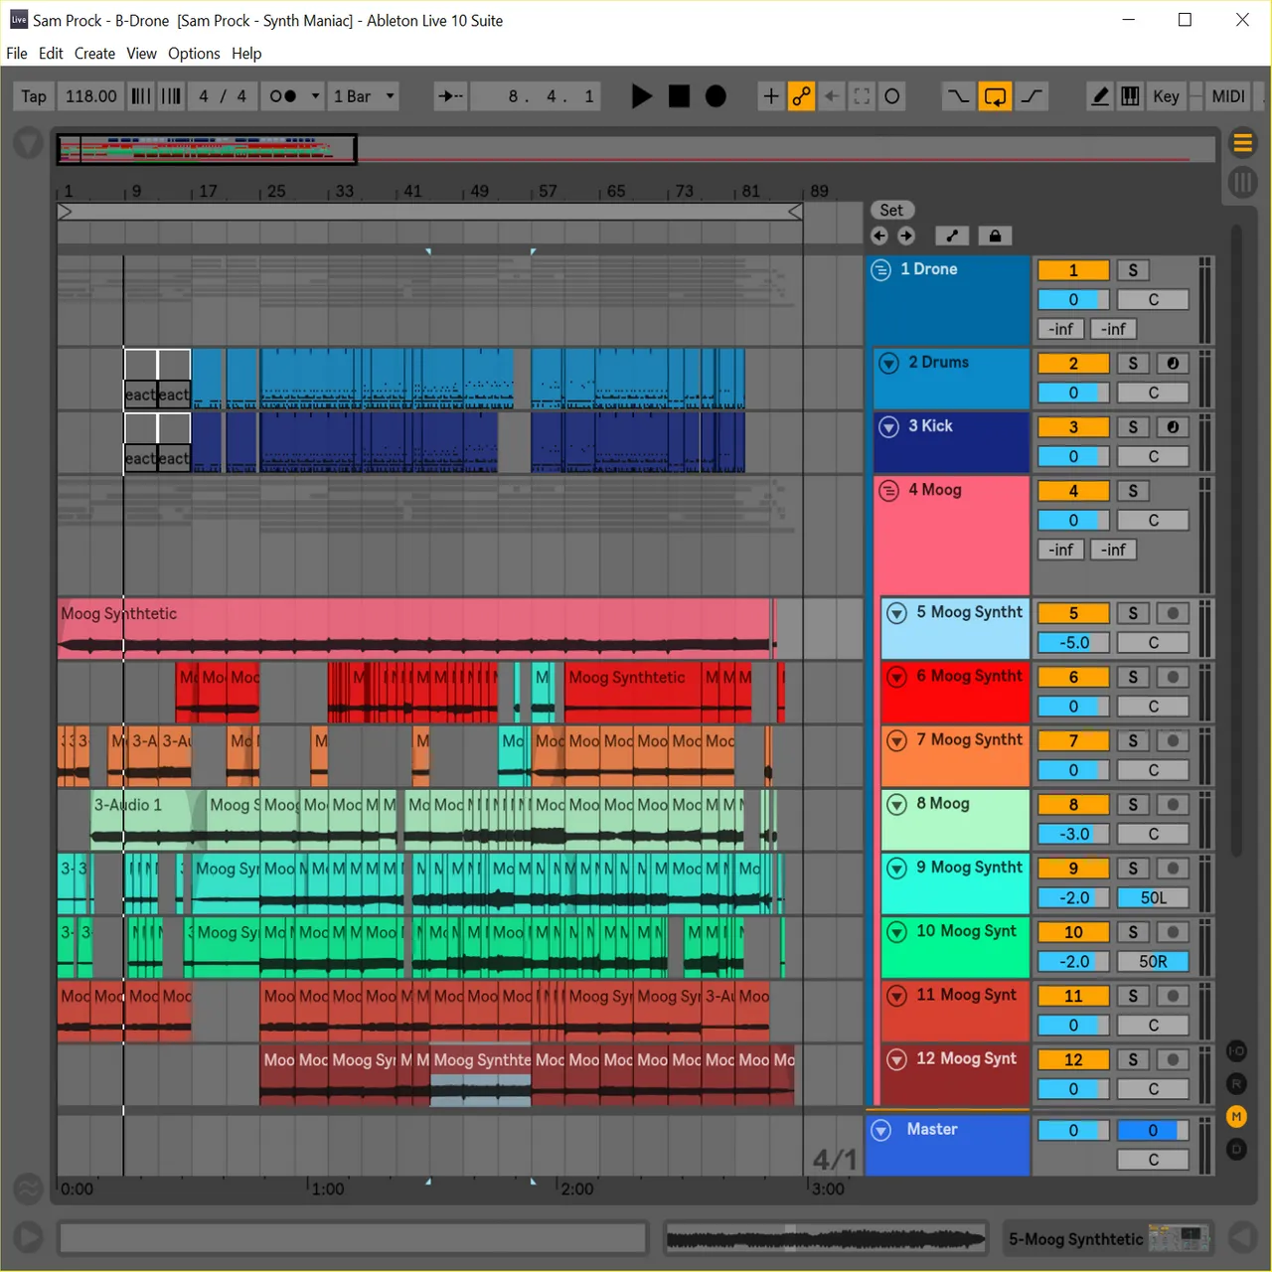Click Re-enable Automation arrow button
This screenshot has height=1272, width=1272.
[832, 96]
